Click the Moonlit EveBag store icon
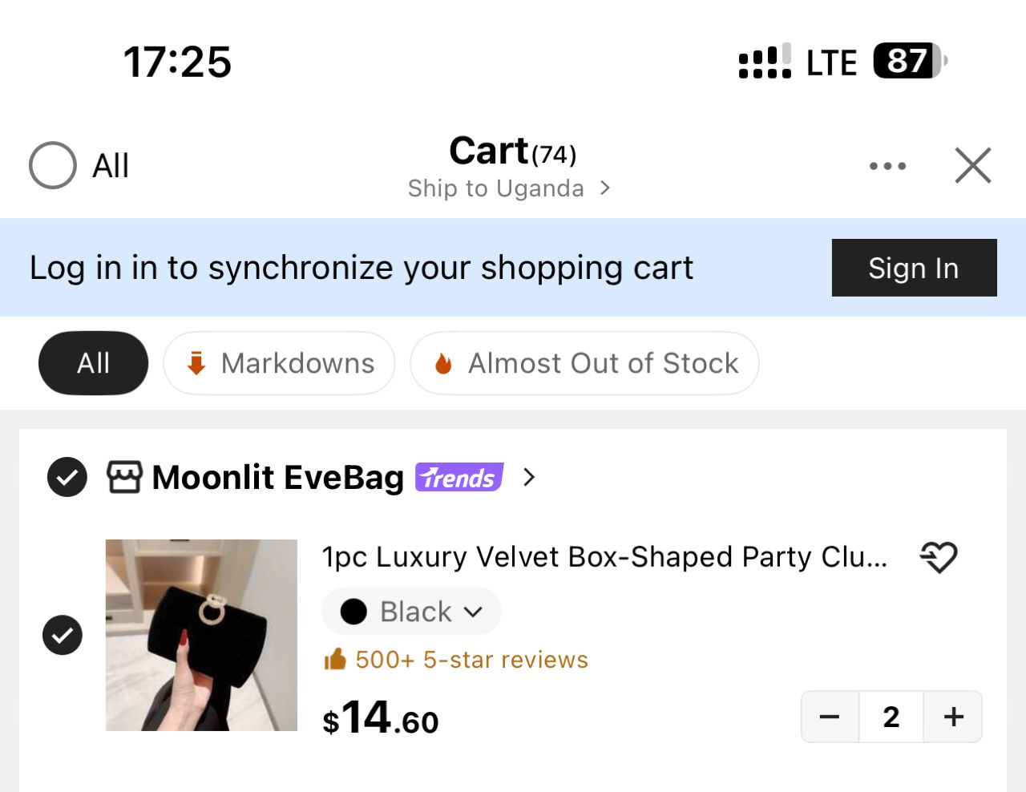This screenshot has width=1026, height=792. click(125, 477)
